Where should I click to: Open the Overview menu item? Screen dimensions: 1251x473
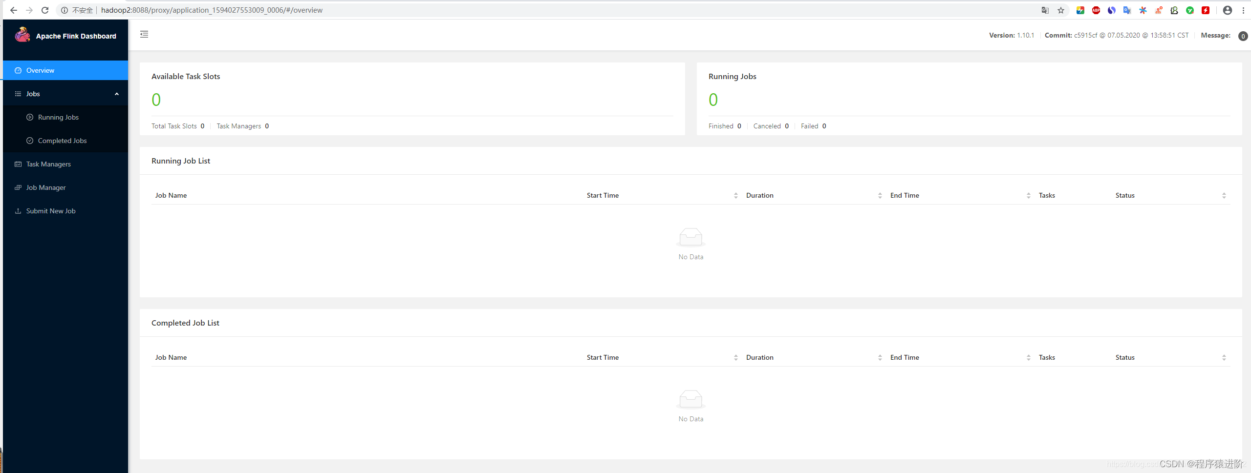pyautogui.click(x=65, y=70)
